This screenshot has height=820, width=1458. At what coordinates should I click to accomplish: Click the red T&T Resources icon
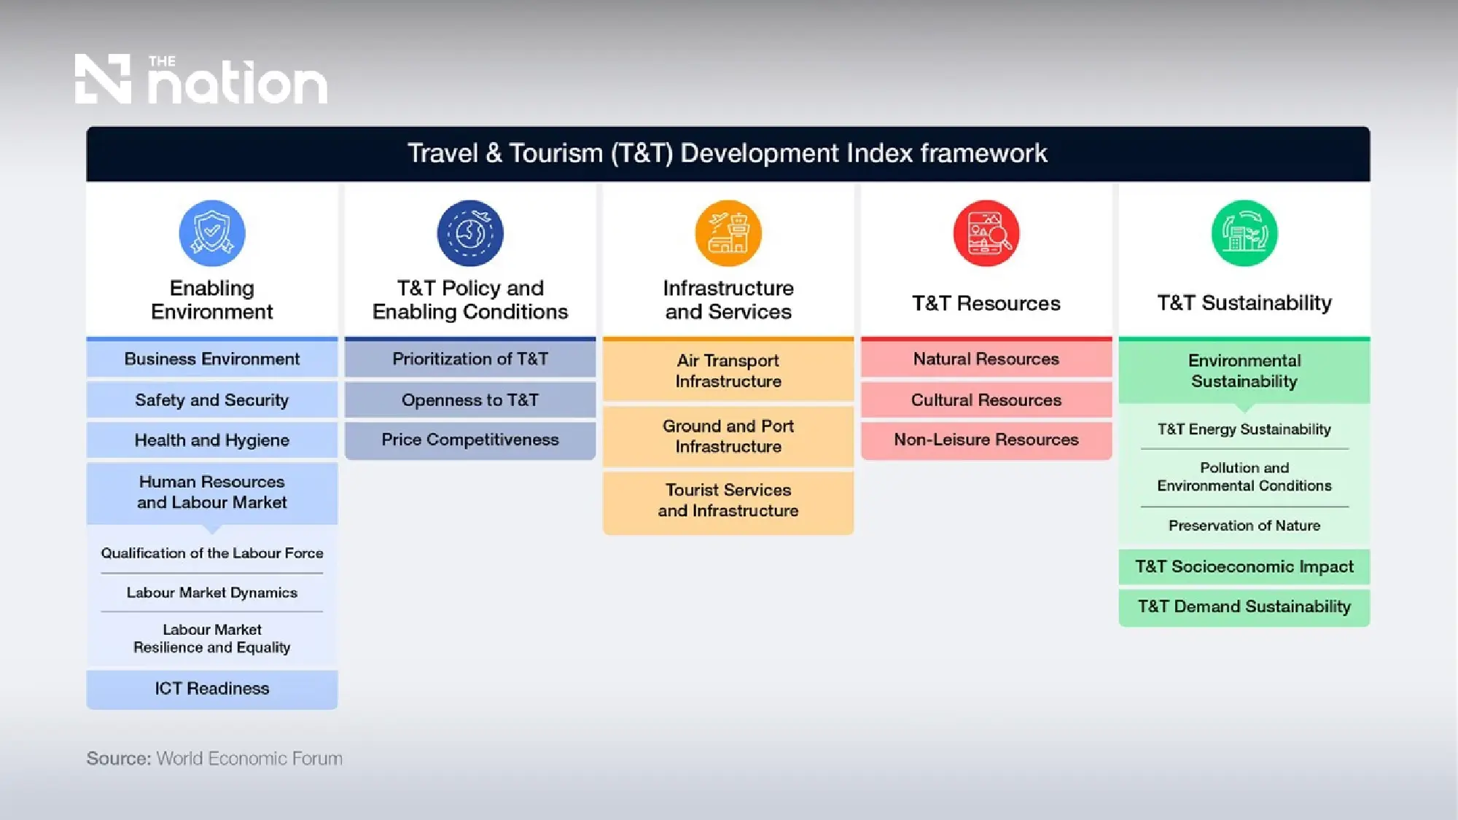(x=986, y=233)
